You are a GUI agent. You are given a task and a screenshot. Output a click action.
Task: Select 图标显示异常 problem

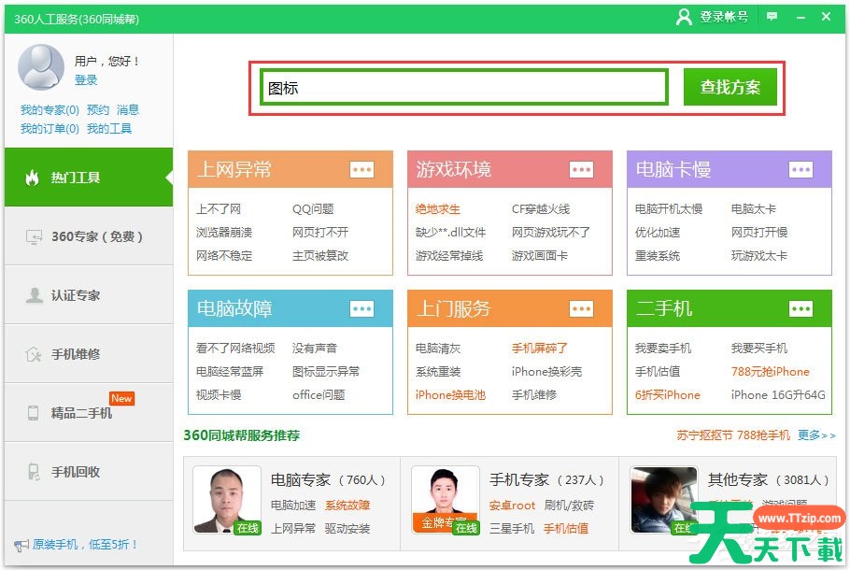coord(326,372)
